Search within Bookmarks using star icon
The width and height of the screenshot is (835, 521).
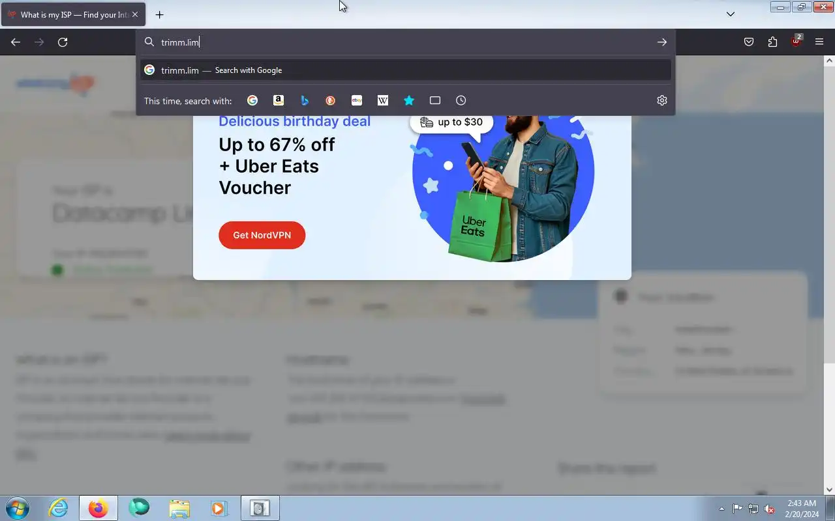(x=409, y=100)
